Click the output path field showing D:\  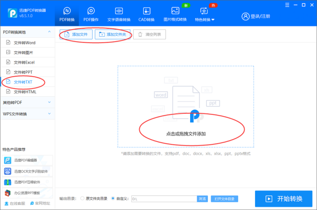click(x=164, y=199)
